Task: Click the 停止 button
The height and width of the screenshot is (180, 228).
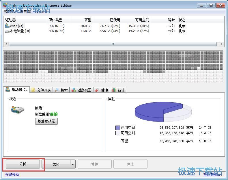Action: 130,164
